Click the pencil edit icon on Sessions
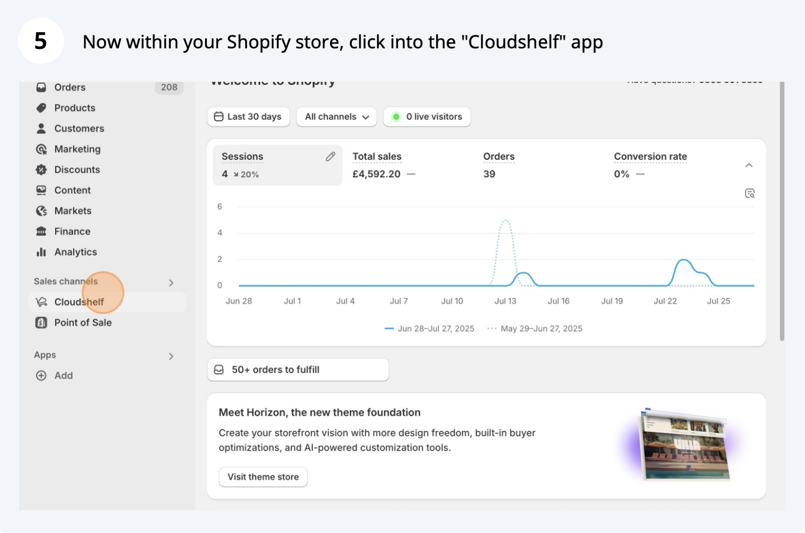805x533 pixels. (x=331, y=157)
